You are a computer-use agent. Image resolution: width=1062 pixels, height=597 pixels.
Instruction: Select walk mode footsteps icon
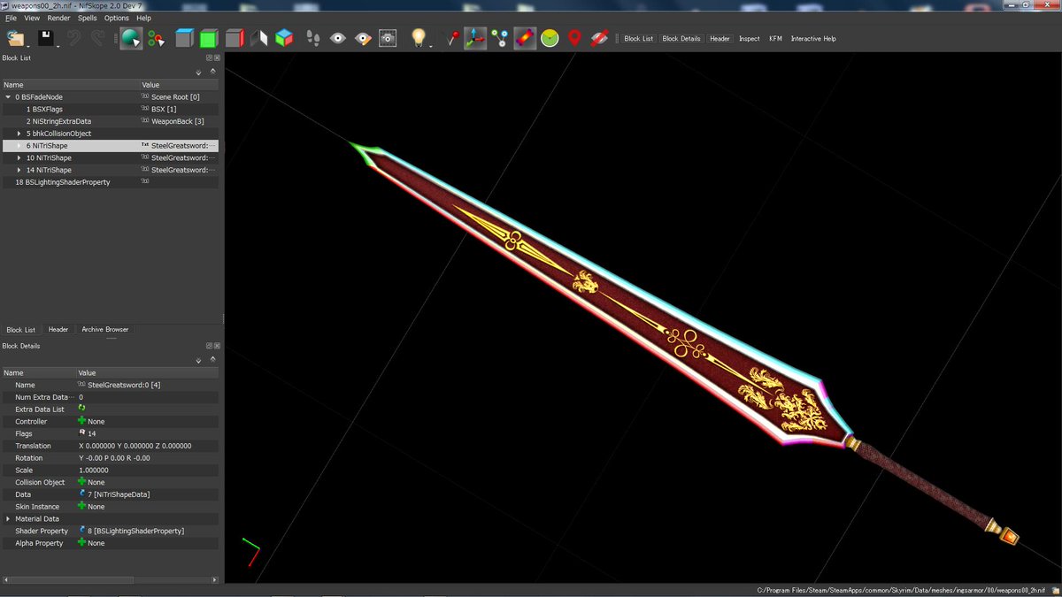click(312, 38)
